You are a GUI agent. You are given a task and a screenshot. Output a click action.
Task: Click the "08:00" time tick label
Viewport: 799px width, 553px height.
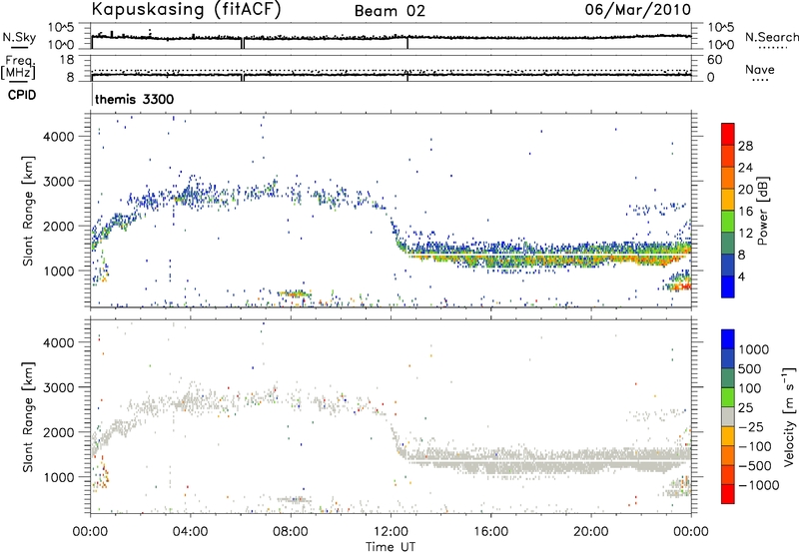[290, 532]
